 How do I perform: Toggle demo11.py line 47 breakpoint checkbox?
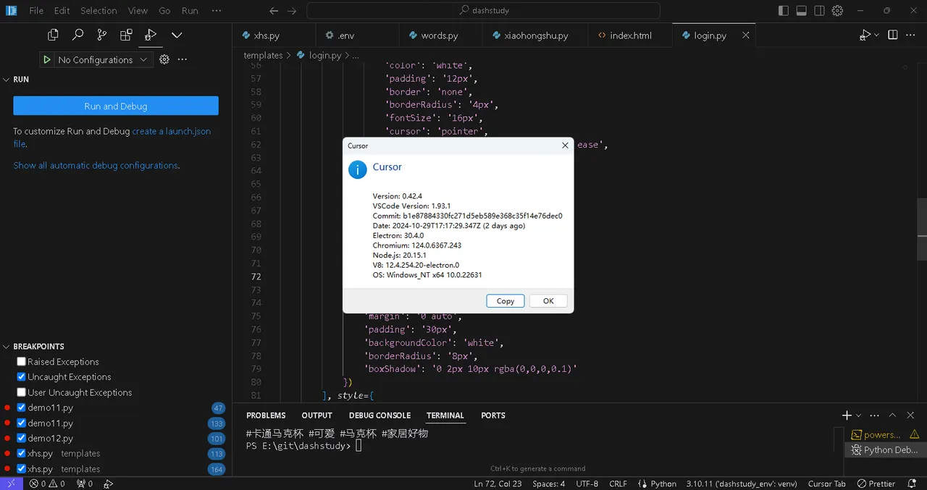click(21, 407)
